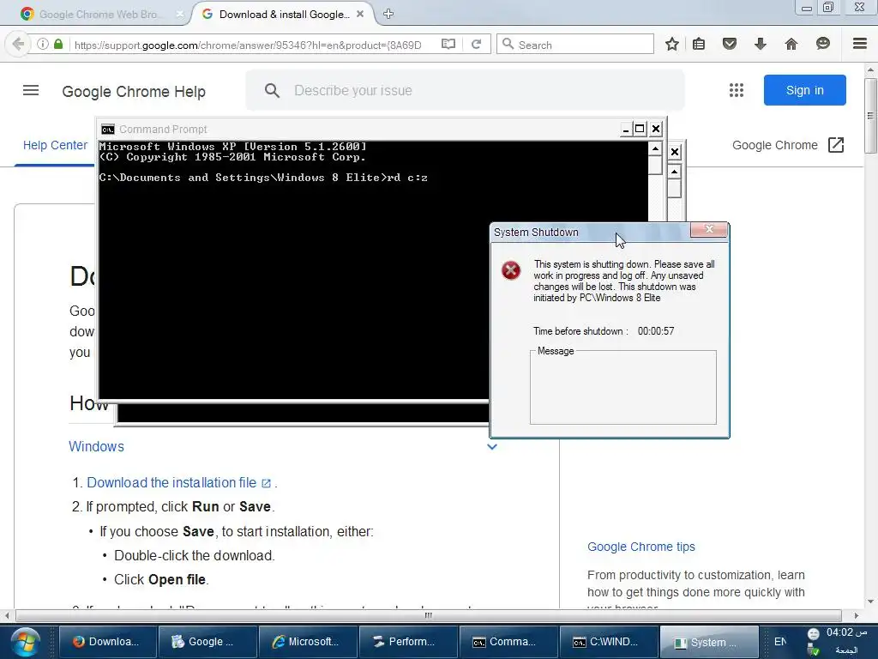The image size is (878, 659).
Task: Open Command Prompt window system icon
Action: (108, 130)
